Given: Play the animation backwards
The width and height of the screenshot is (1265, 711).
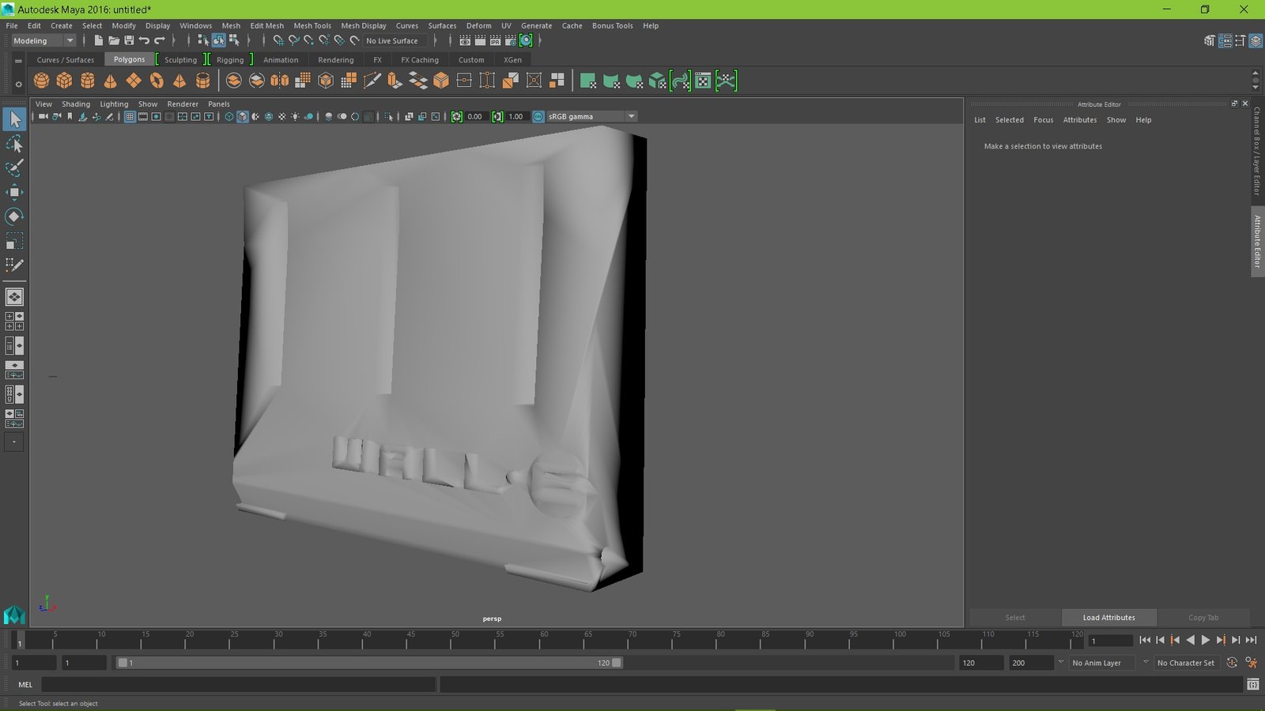Looking at the screenshot, I should (x=1190, y=640).
